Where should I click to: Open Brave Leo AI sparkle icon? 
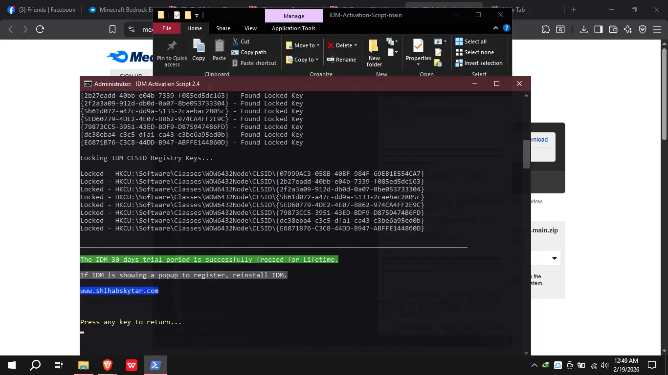628,29
